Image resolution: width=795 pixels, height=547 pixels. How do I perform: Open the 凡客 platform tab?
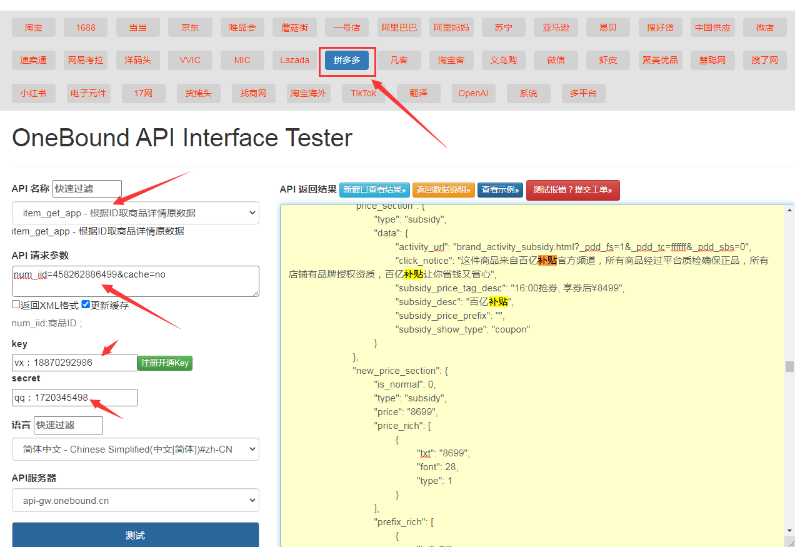tap(399, 60)
